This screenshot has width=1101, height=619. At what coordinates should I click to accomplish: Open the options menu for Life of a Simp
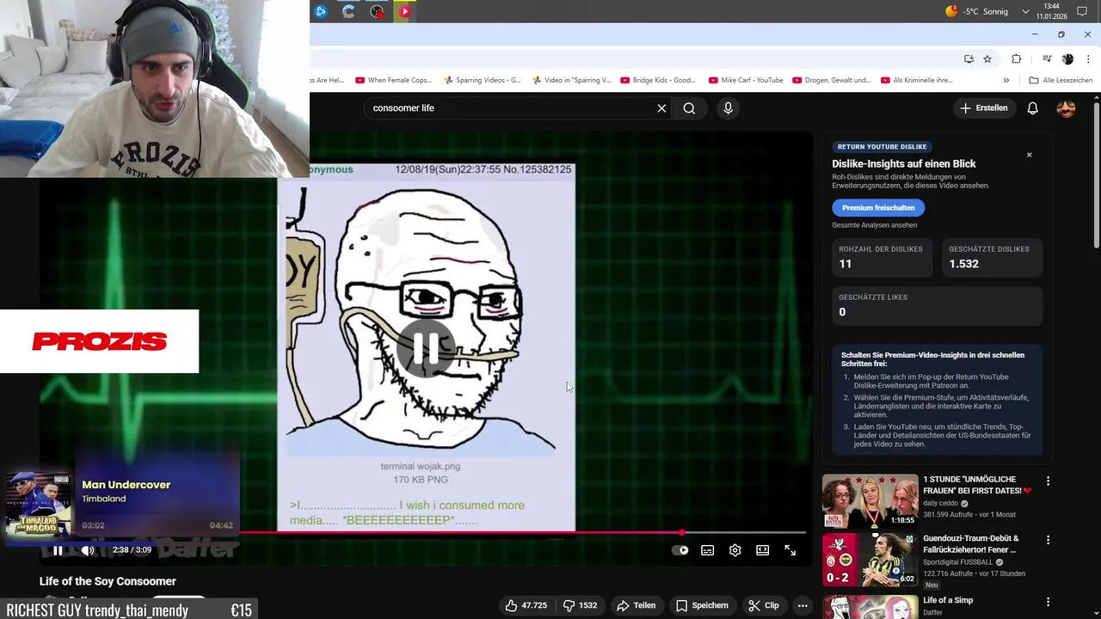coord(1048,603)
